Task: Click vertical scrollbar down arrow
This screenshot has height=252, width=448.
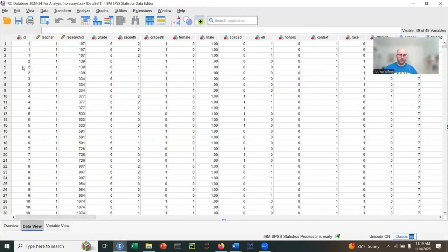Action: 445,212
